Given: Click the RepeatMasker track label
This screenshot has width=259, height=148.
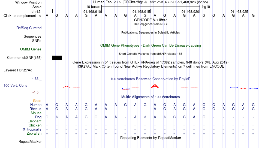Looking at the screenshot, I should pyautogui.click(x=30, y=141).
